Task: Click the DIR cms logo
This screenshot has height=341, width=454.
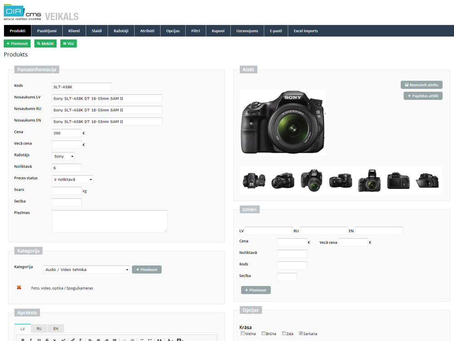Action: coord(22,13)
